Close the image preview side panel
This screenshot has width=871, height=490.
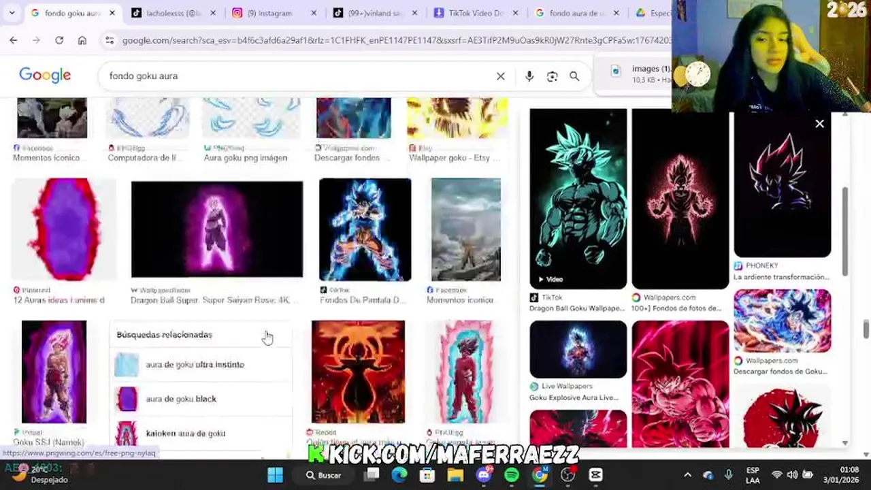coord(819,124)
